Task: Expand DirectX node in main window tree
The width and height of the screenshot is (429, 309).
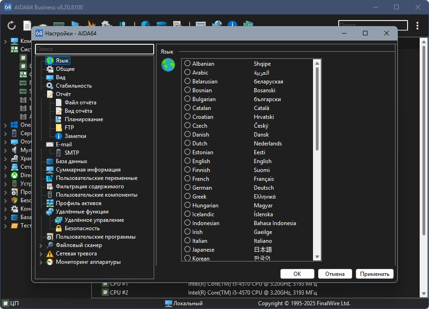Action: tap(5, 176)
